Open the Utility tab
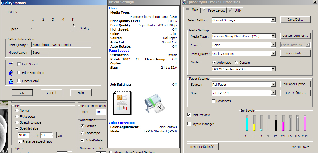Screen dimensions: 318x153 tap(235, 10)
